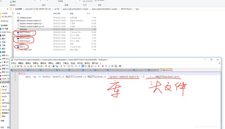Viewport: 225px width, 129px height.
Task: Close the active Makefile tab with its X
Action: 170,70
